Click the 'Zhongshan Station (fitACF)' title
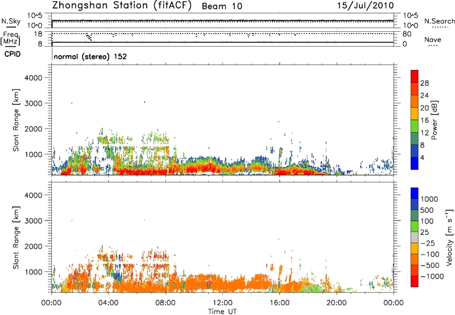Viewport: 455px width, 315px height. coord(122,6)
